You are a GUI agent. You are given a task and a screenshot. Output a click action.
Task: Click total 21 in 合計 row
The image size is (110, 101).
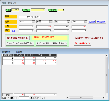[x=41, y=94]
